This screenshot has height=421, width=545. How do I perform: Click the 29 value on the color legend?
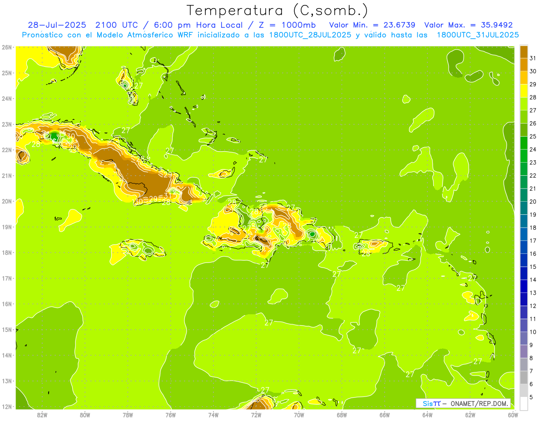[x=533, y=84]
